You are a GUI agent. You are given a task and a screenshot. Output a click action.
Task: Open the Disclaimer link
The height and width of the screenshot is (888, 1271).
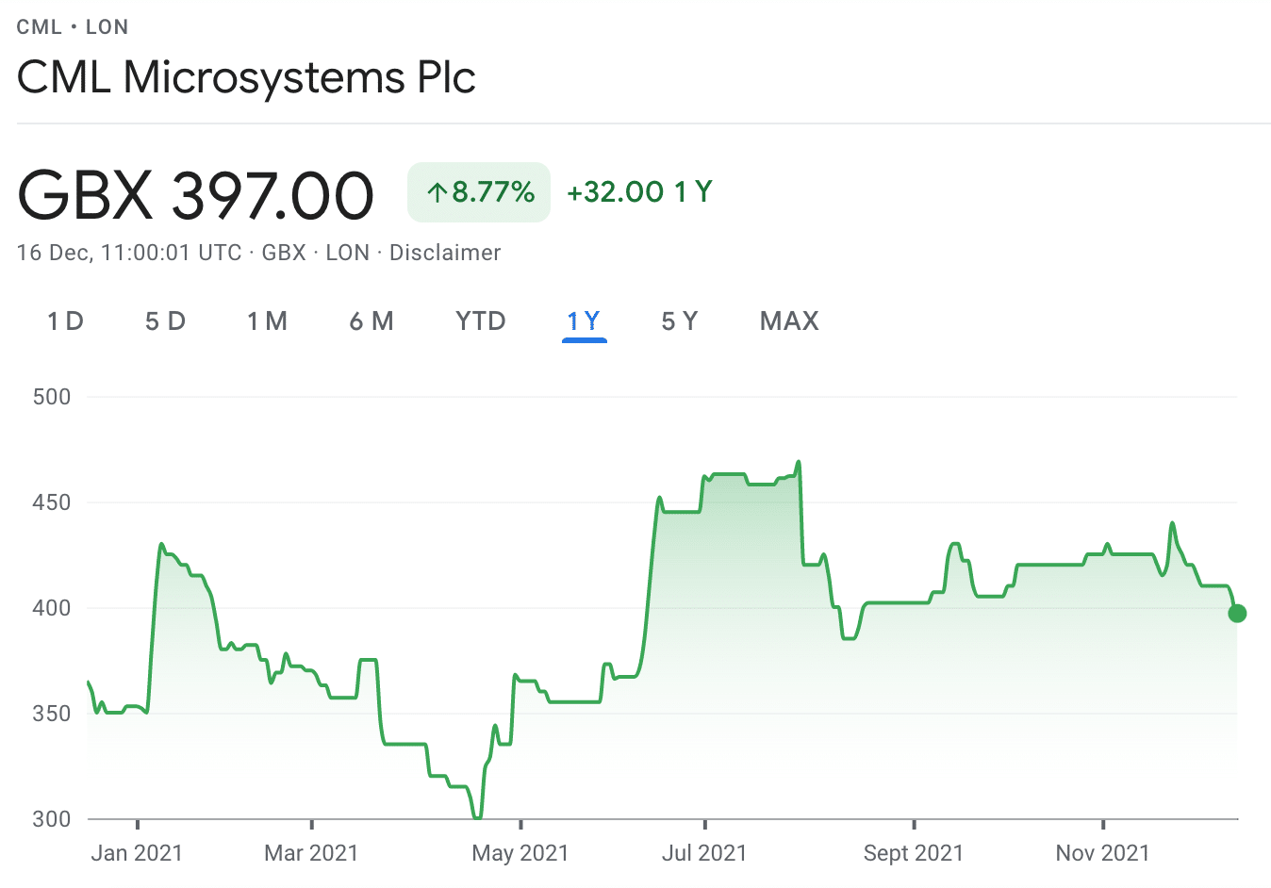(445, 253)
